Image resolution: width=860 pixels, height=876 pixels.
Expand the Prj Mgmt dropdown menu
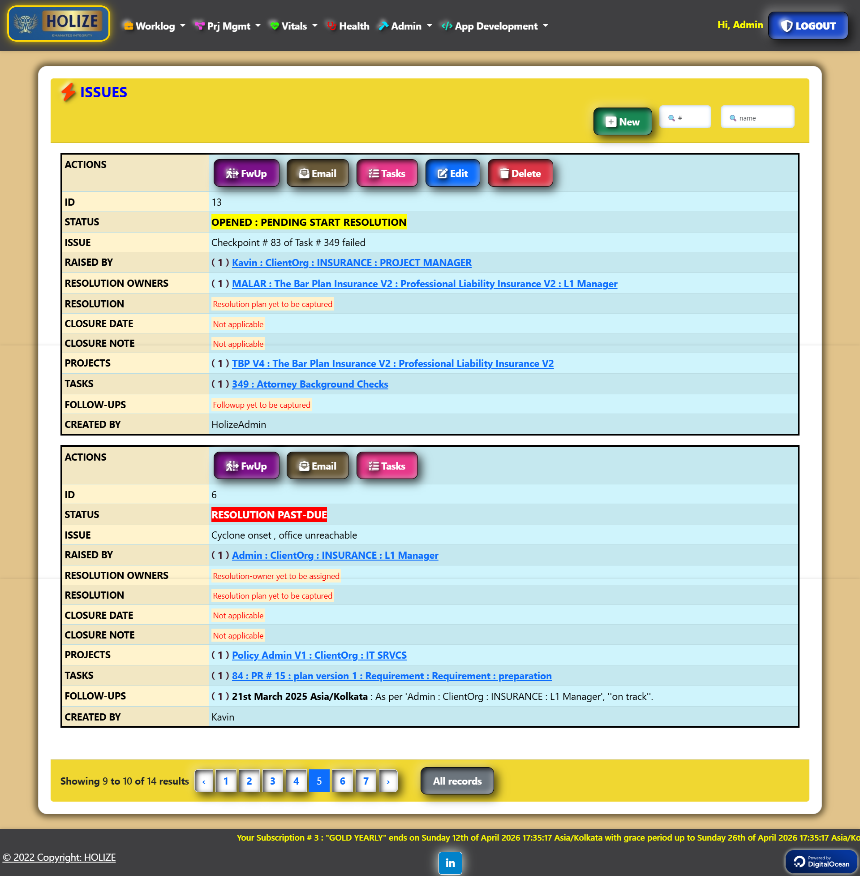click(x=228, y=26)
